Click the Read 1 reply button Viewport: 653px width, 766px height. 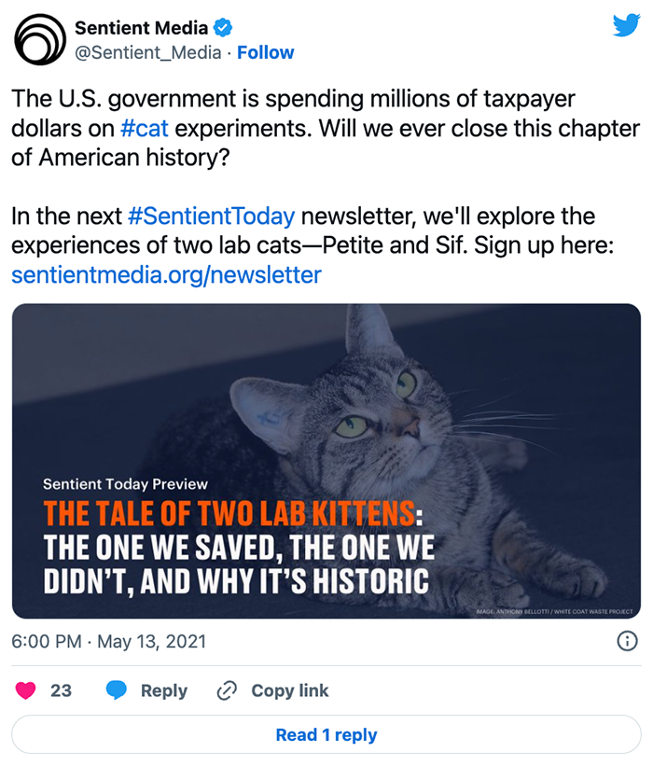[326, 735]
